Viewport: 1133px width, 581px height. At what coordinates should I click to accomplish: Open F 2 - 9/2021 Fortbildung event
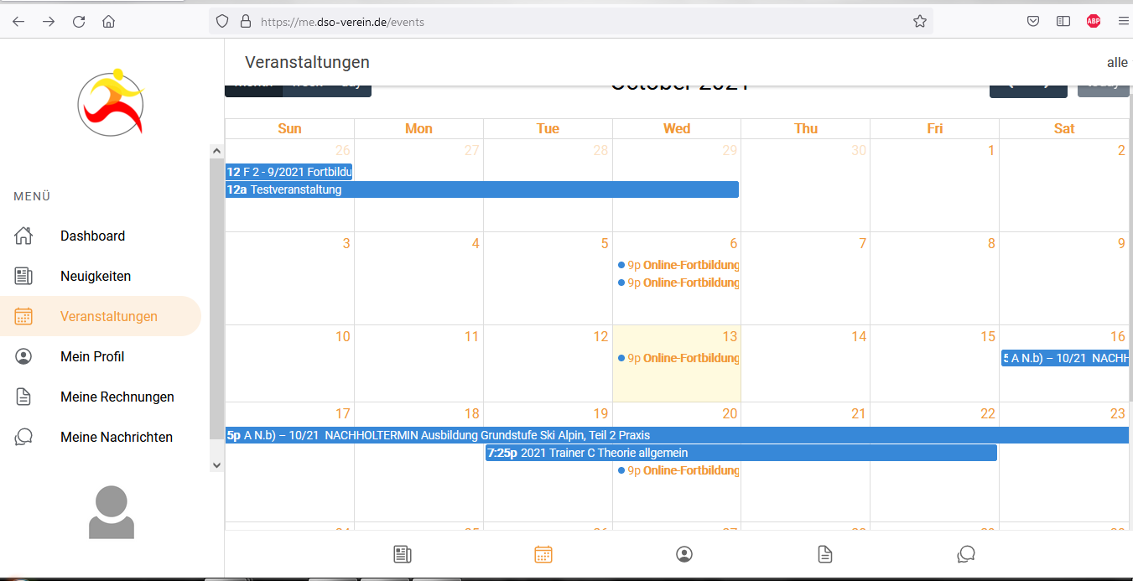(x=288, y=172)
